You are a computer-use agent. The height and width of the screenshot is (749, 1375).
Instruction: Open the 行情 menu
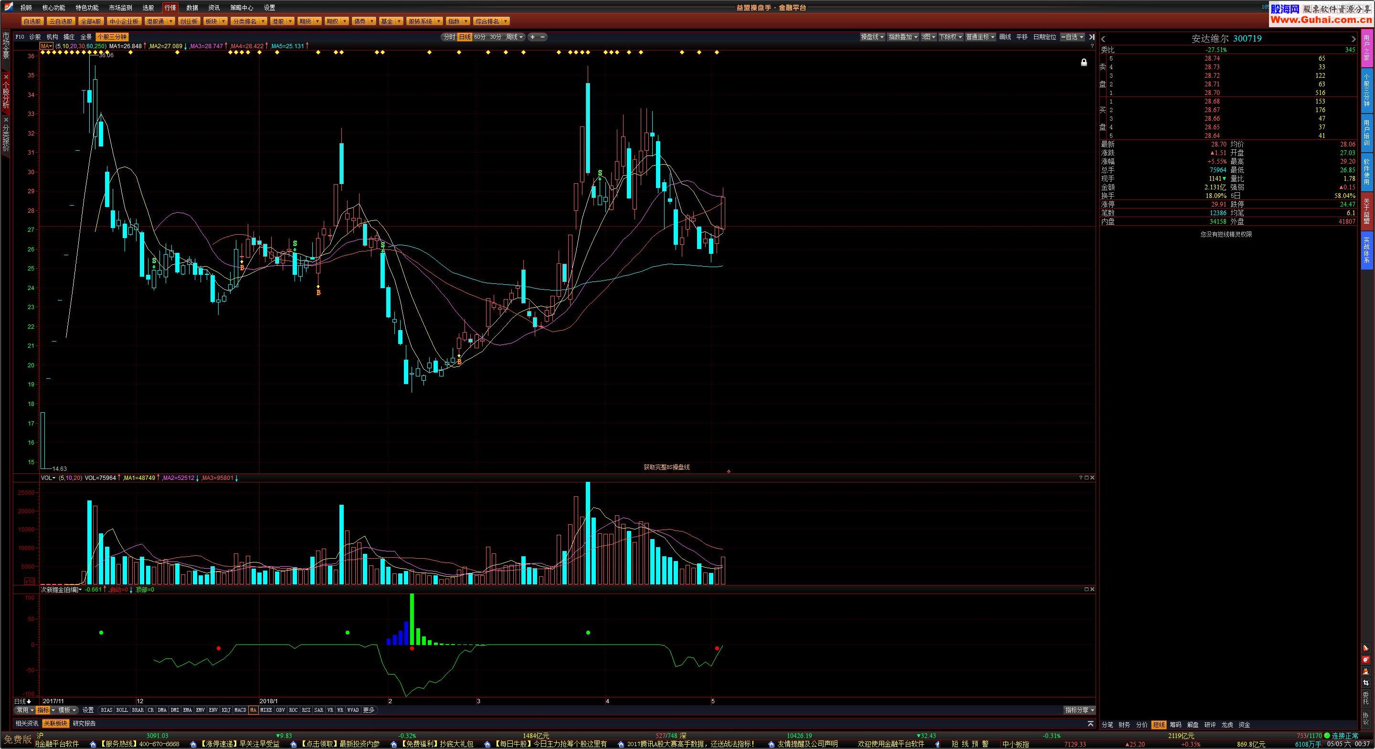point(170,8)
